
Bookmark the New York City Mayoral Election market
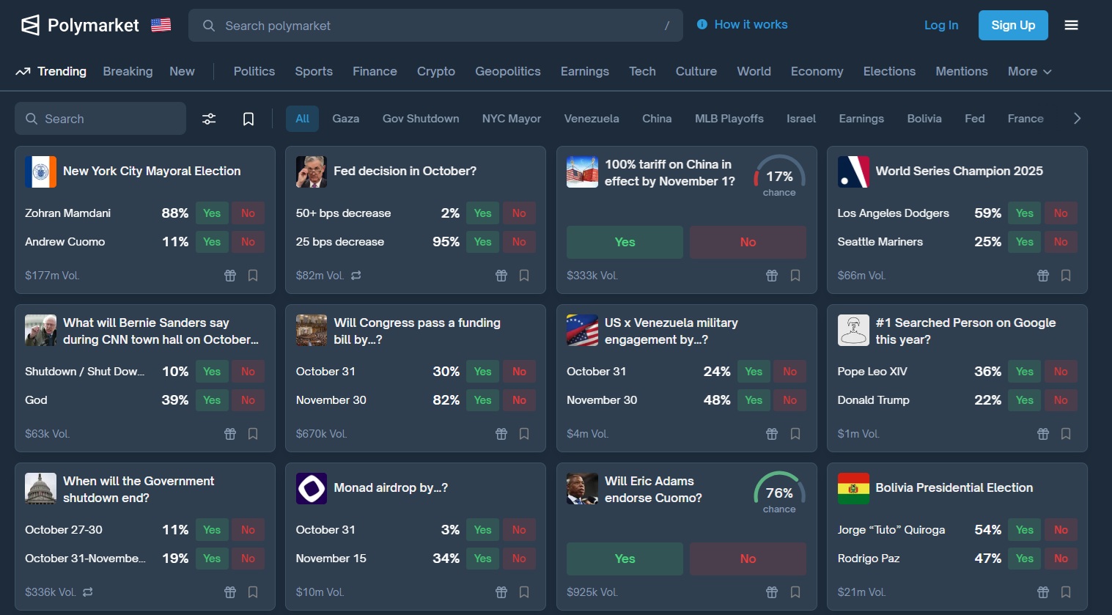point(253,276)
